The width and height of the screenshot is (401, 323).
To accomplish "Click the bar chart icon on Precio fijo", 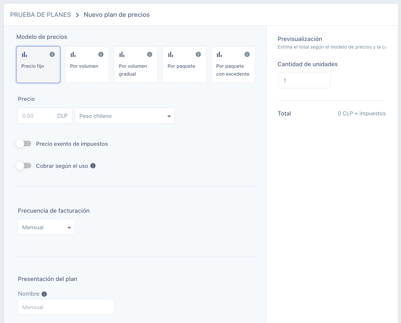I will click(24, 54).
